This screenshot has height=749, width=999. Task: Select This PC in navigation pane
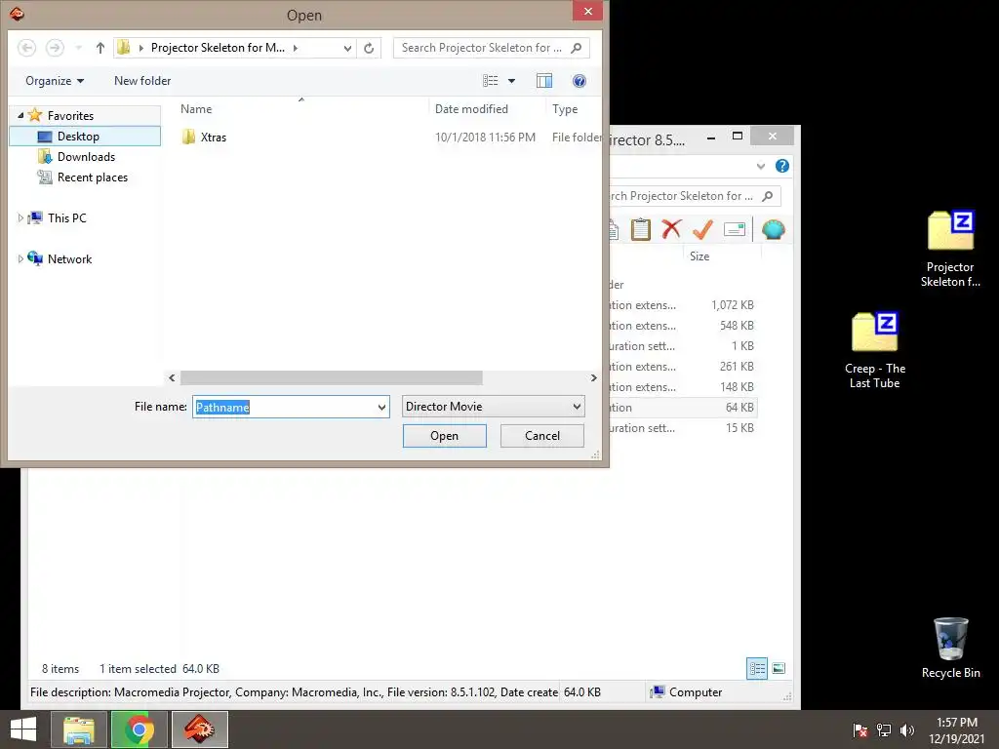(x=66, y=217)
